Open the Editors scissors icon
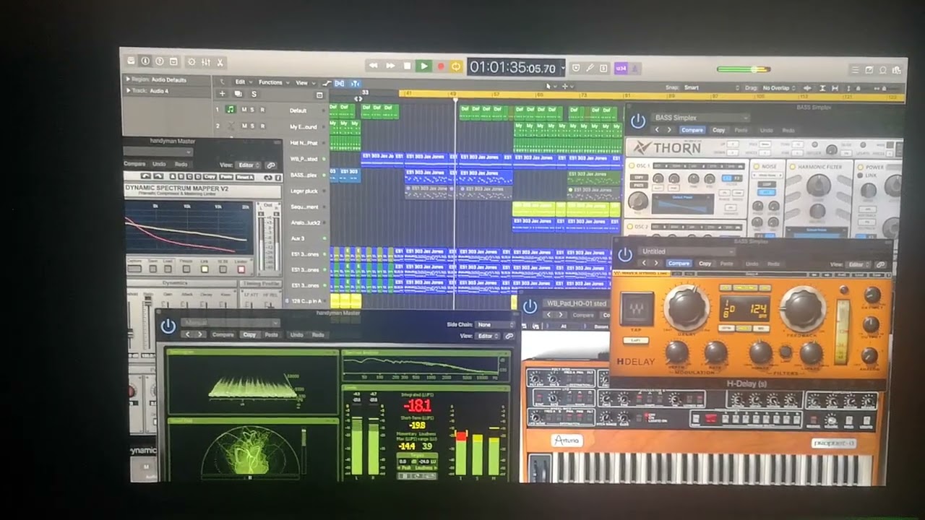The height and width of the screenshot is (520, 925). click(220, 62)
